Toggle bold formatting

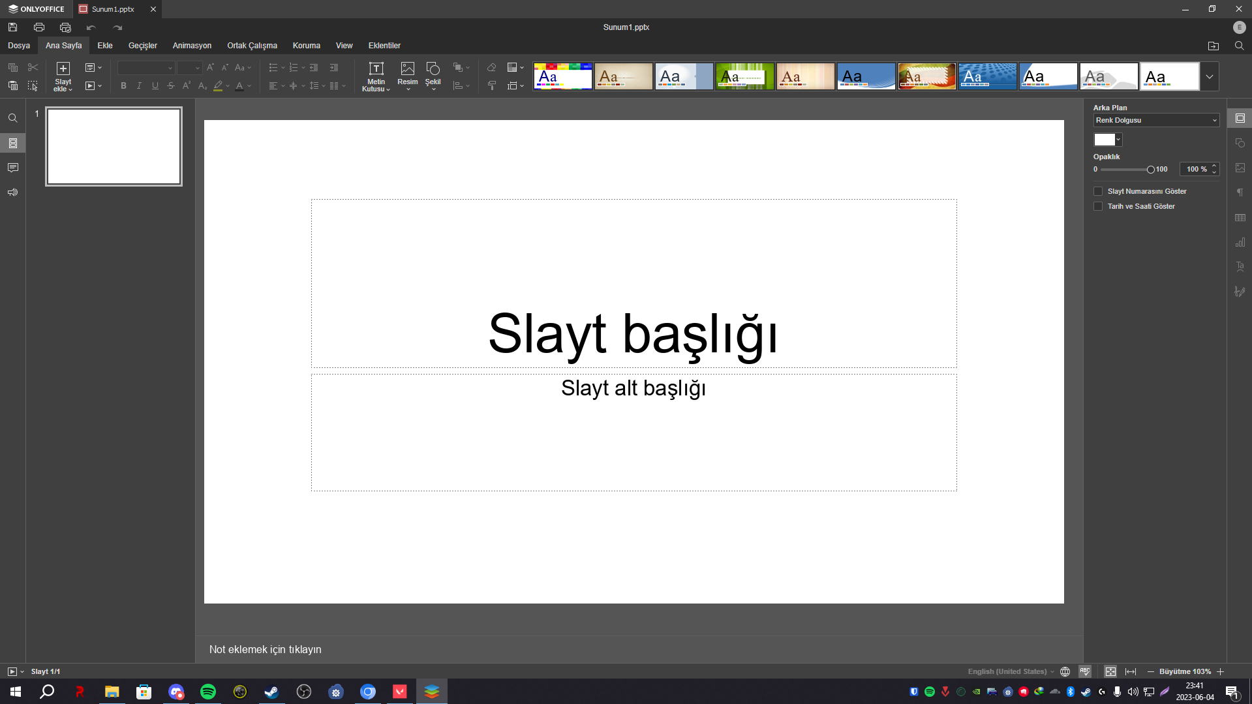coord(123,85)
